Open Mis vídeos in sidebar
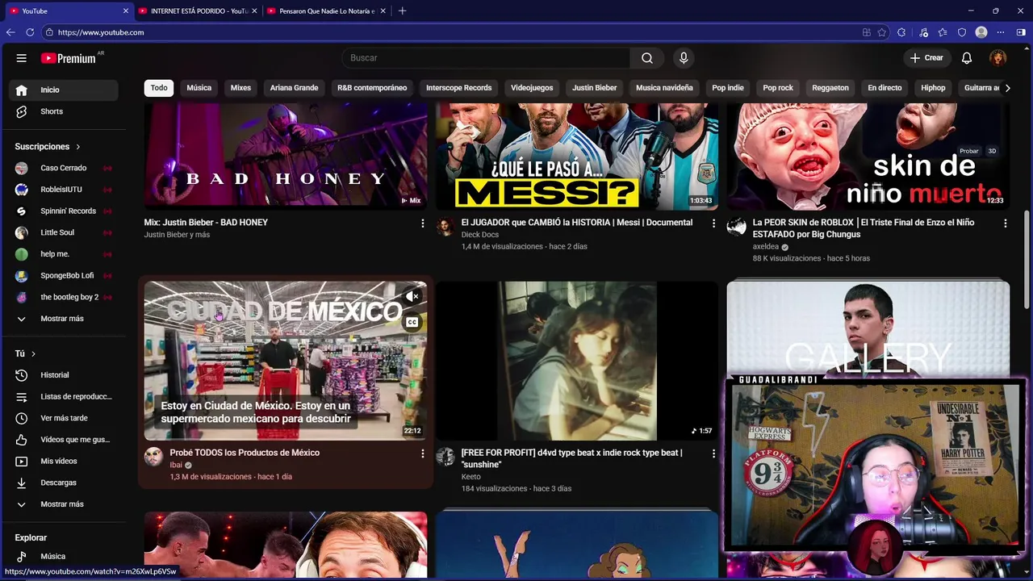The image size is (1033, 581). coord(63,462)
